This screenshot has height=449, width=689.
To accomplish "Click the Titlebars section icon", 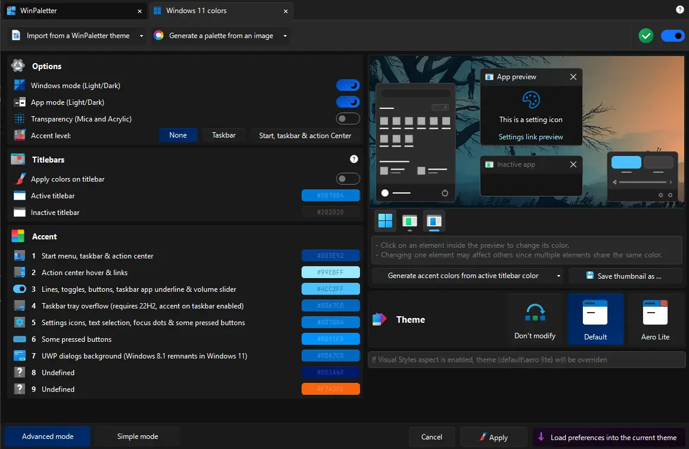I will click(x=17, y=159).
